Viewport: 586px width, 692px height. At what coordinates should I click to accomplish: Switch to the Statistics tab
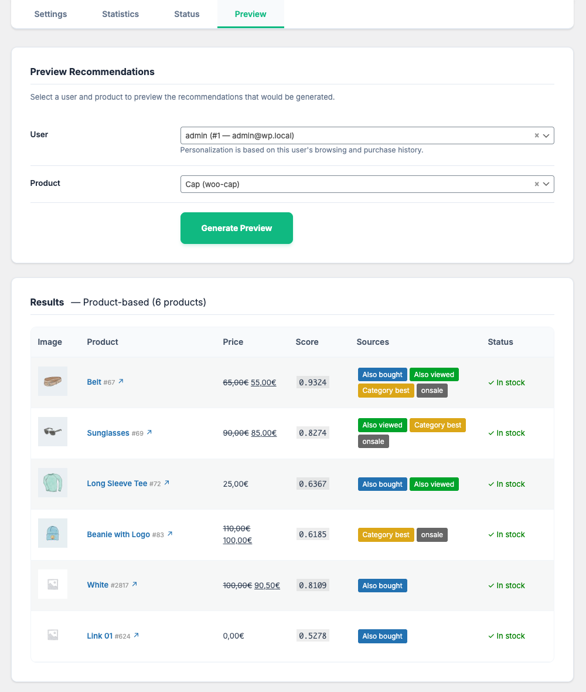120,14
